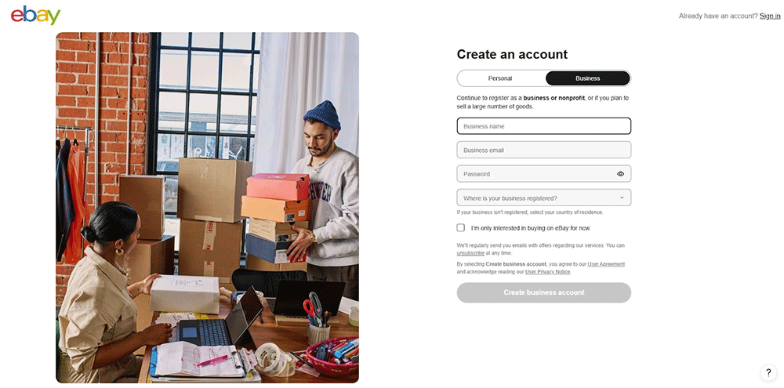Click the 'Create an account' heading
Screen dimensions: 784x388
click(512, 55)
